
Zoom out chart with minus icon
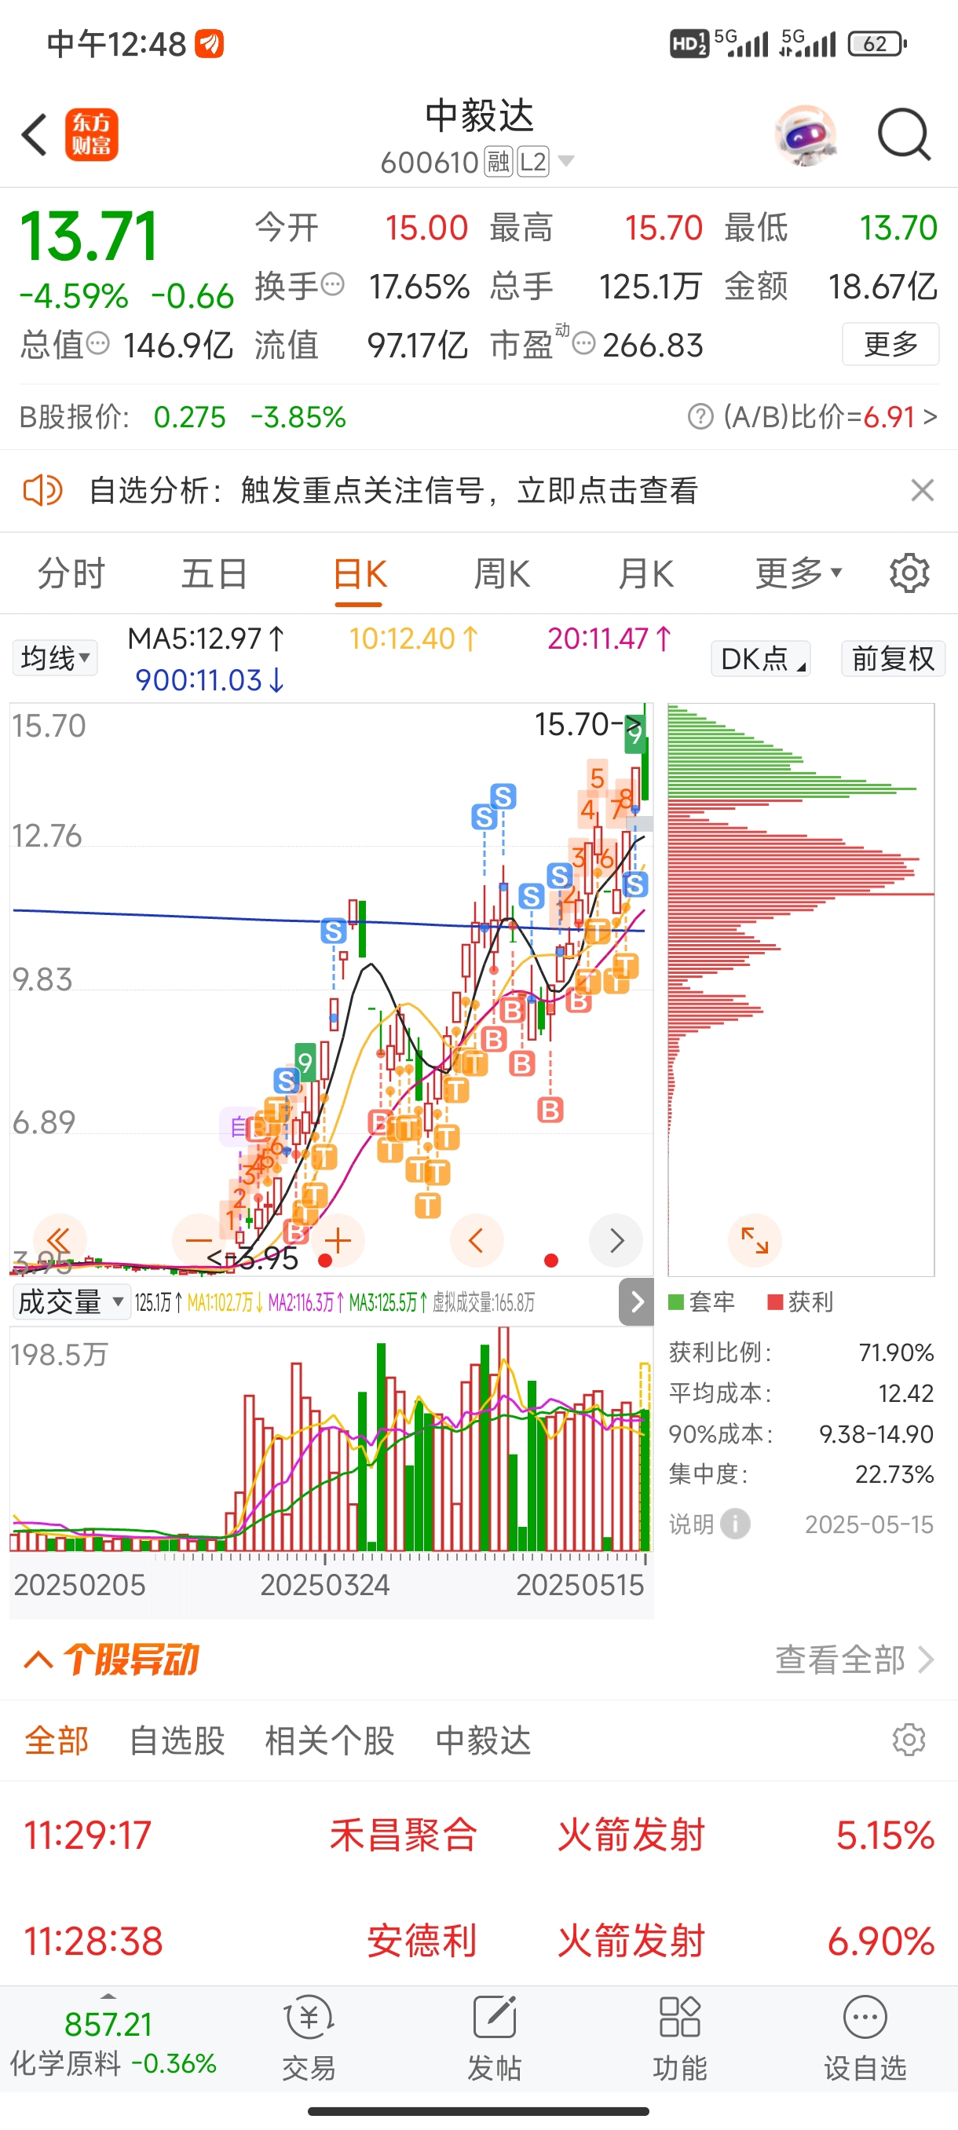point(199,1240)
